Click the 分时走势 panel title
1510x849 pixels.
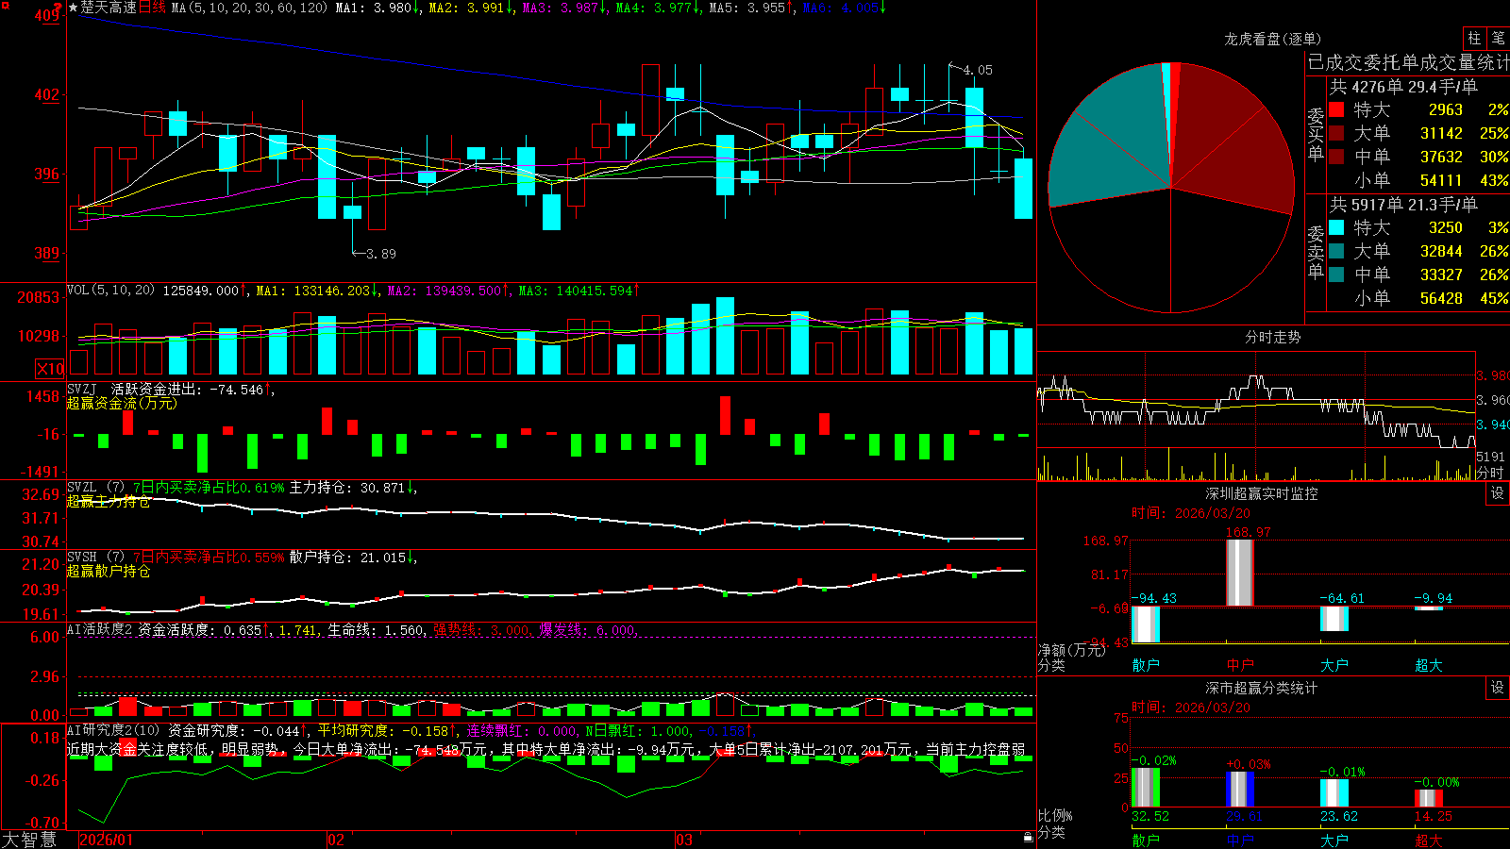point(1272,337)
